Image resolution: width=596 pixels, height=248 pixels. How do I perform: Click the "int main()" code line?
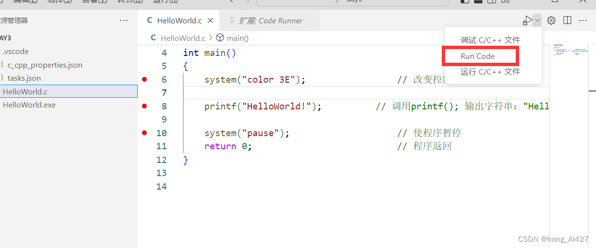point(210,53)
